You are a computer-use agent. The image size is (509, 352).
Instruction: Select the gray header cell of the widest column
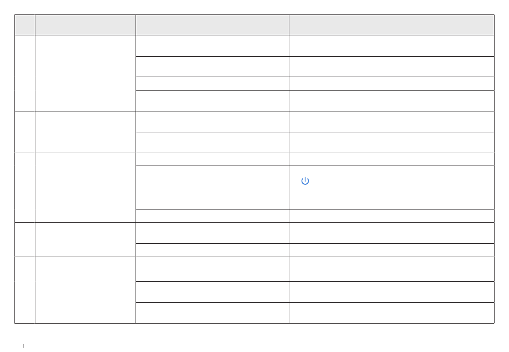pyautogui.click(x=392, y=25)
